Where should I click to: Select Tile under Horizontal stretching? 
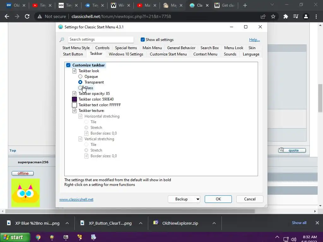tap(86, 122)
